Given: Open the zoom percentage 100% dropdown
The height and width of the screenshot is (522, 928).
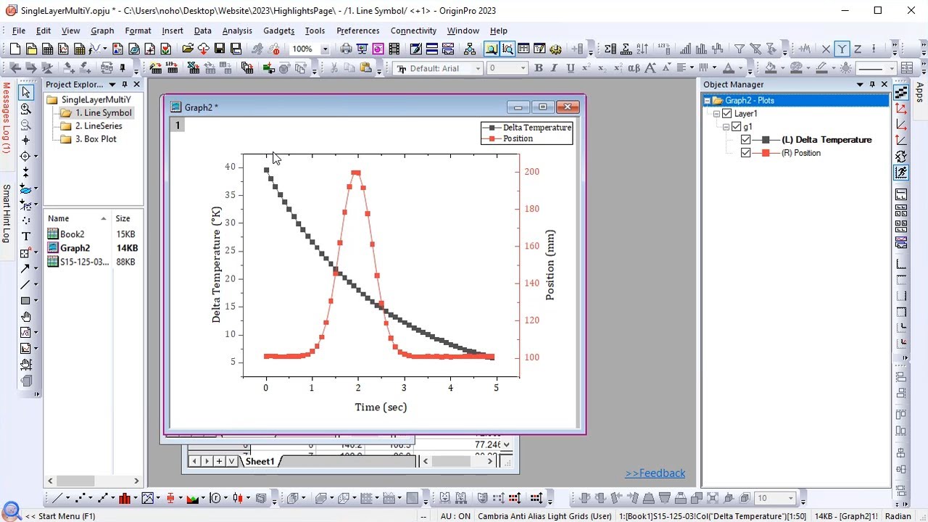Looking at the screenshot, I should [325, 49].
